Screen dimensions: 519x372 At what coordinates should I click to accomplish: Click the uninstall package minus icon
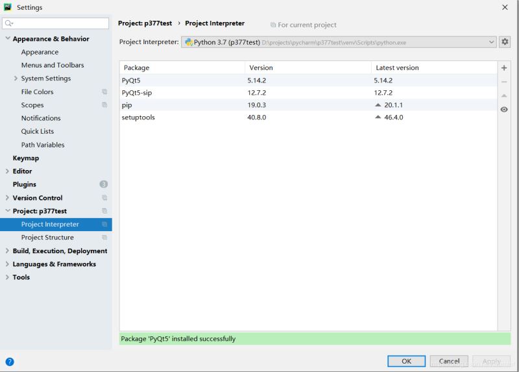(x=504, y=82)
